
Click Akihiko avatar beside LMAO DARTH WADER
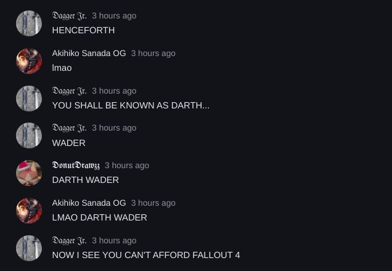point(29,211)
